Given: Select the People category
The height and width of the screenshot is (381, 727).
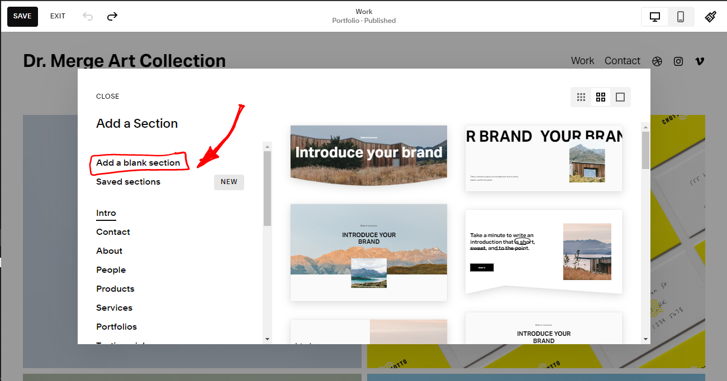Looking at the screenshot, I should click(111, 270).
